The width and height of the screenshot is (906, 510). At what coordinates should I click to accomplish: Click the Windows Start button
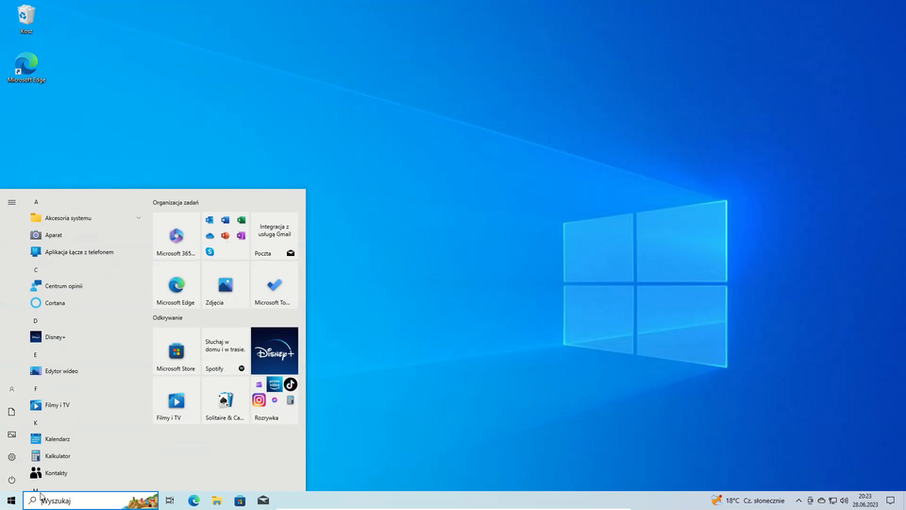pos(11,501)
